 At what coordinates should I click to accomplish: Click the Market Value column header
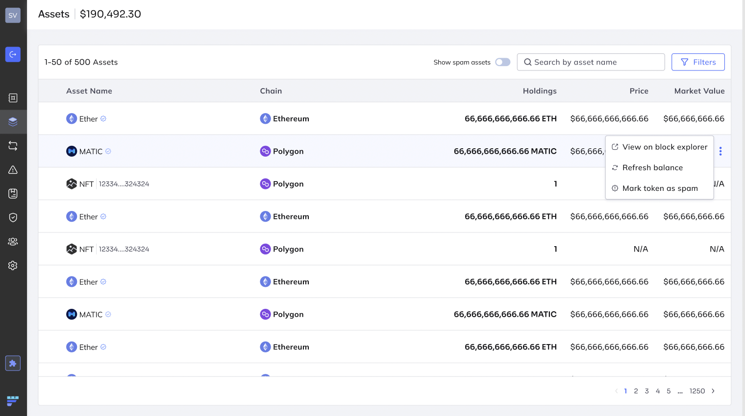(x=699, y=91)
